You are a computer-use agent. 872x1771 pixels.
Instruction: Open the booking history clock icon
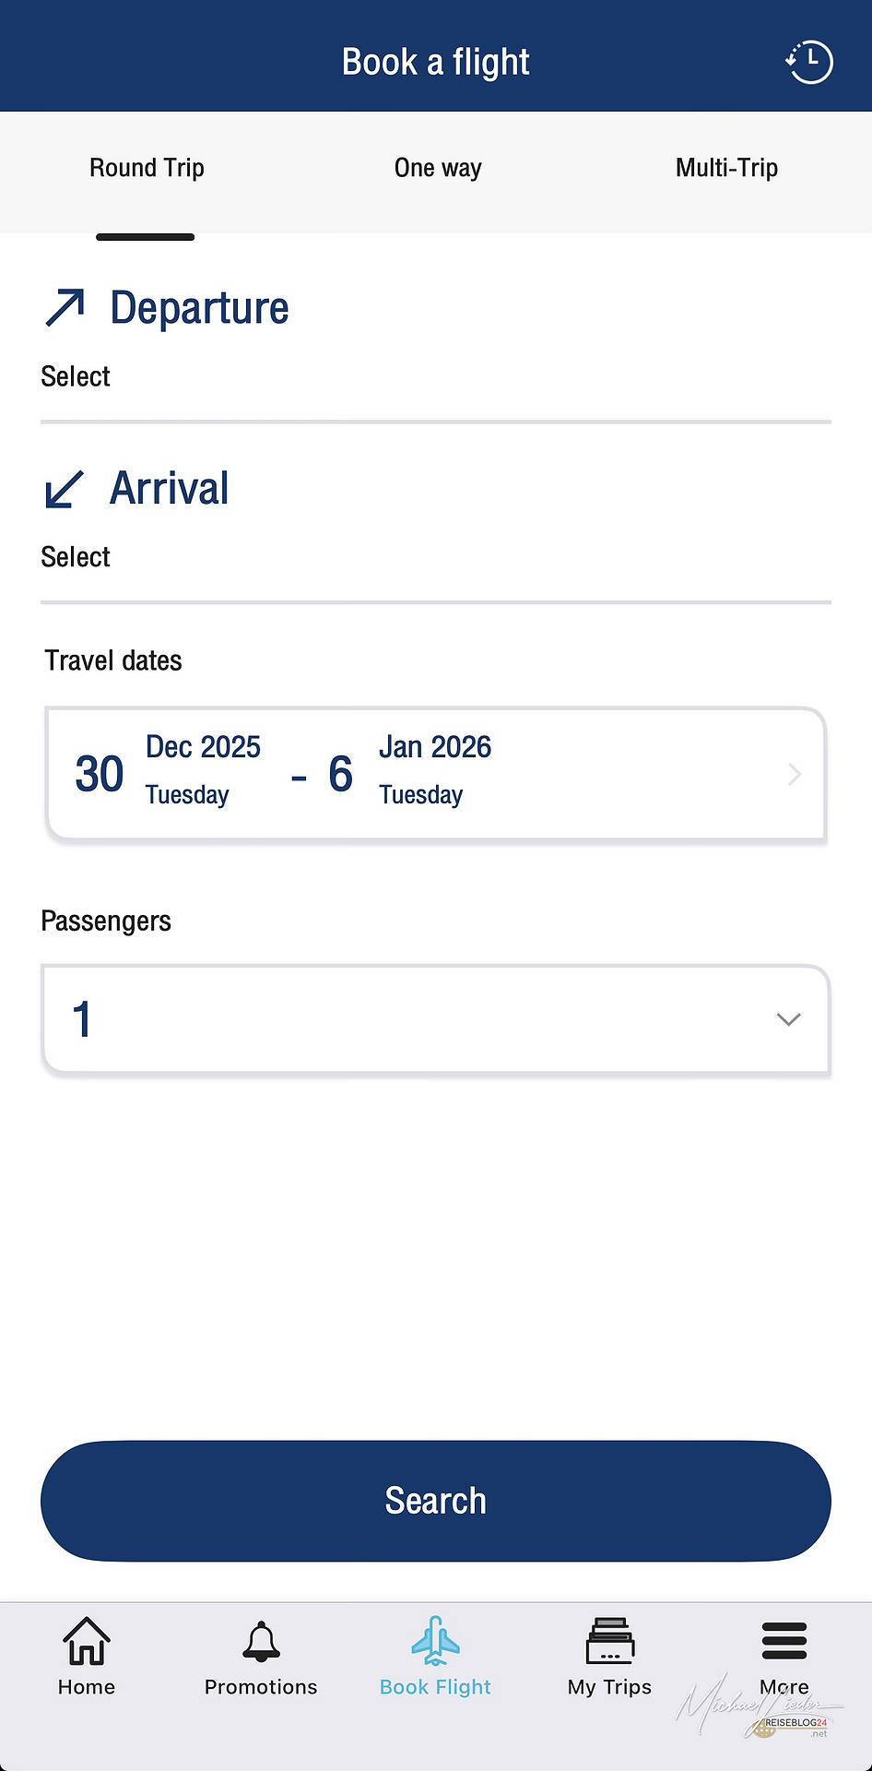[808, 63]
